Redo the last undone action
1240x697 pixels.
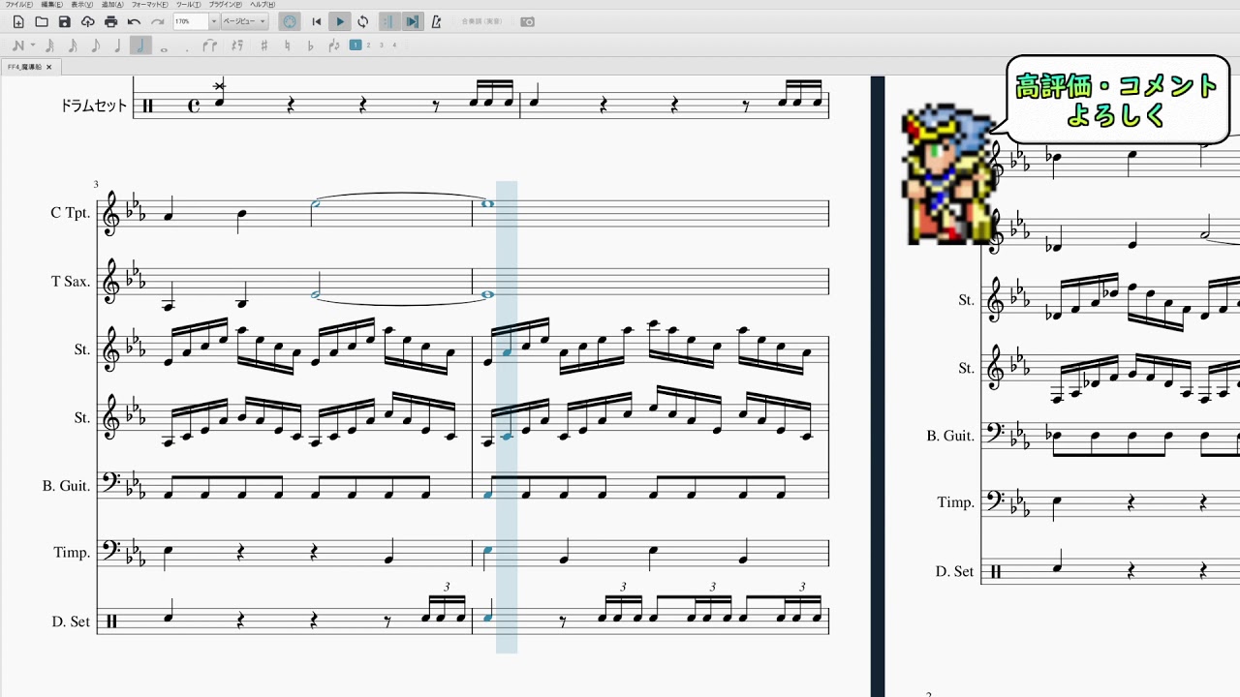pyautogui.click(x=157, y=21)
